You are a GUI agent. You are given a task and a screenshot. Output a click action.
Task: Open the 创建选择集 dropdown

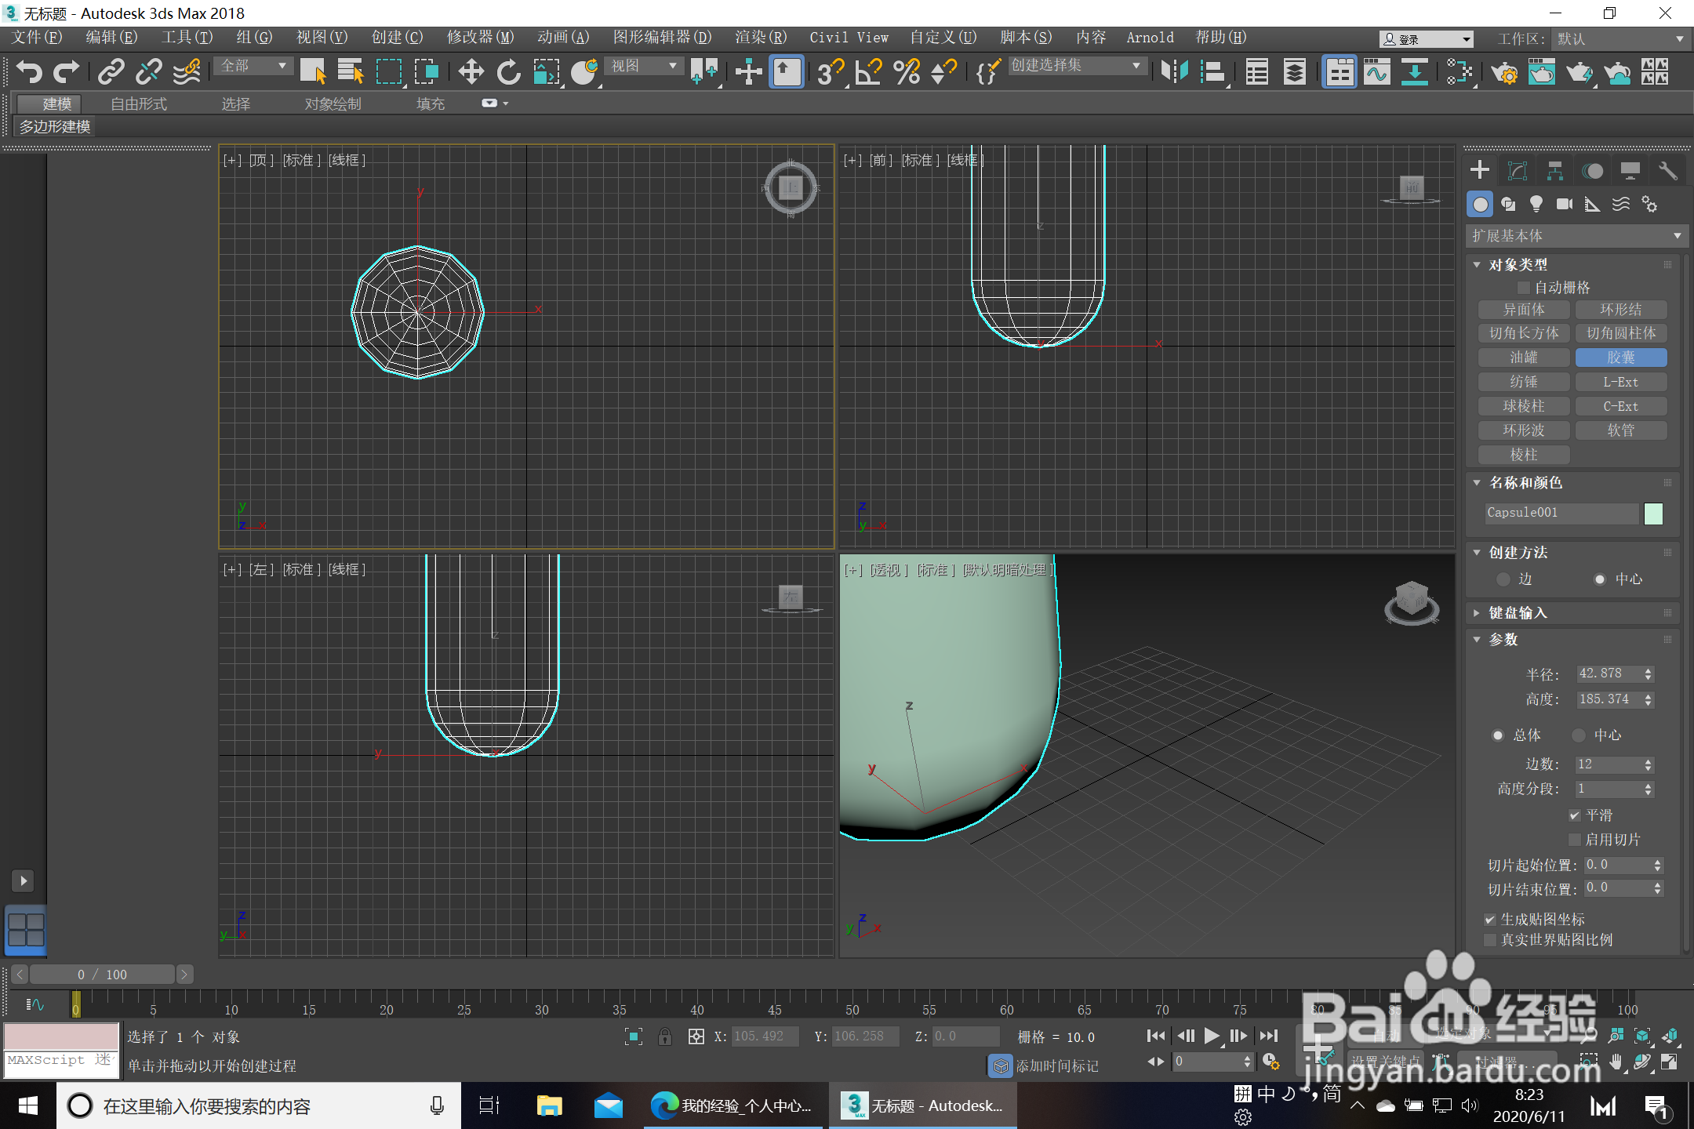pyautogui.click(x=1076, y=66)
